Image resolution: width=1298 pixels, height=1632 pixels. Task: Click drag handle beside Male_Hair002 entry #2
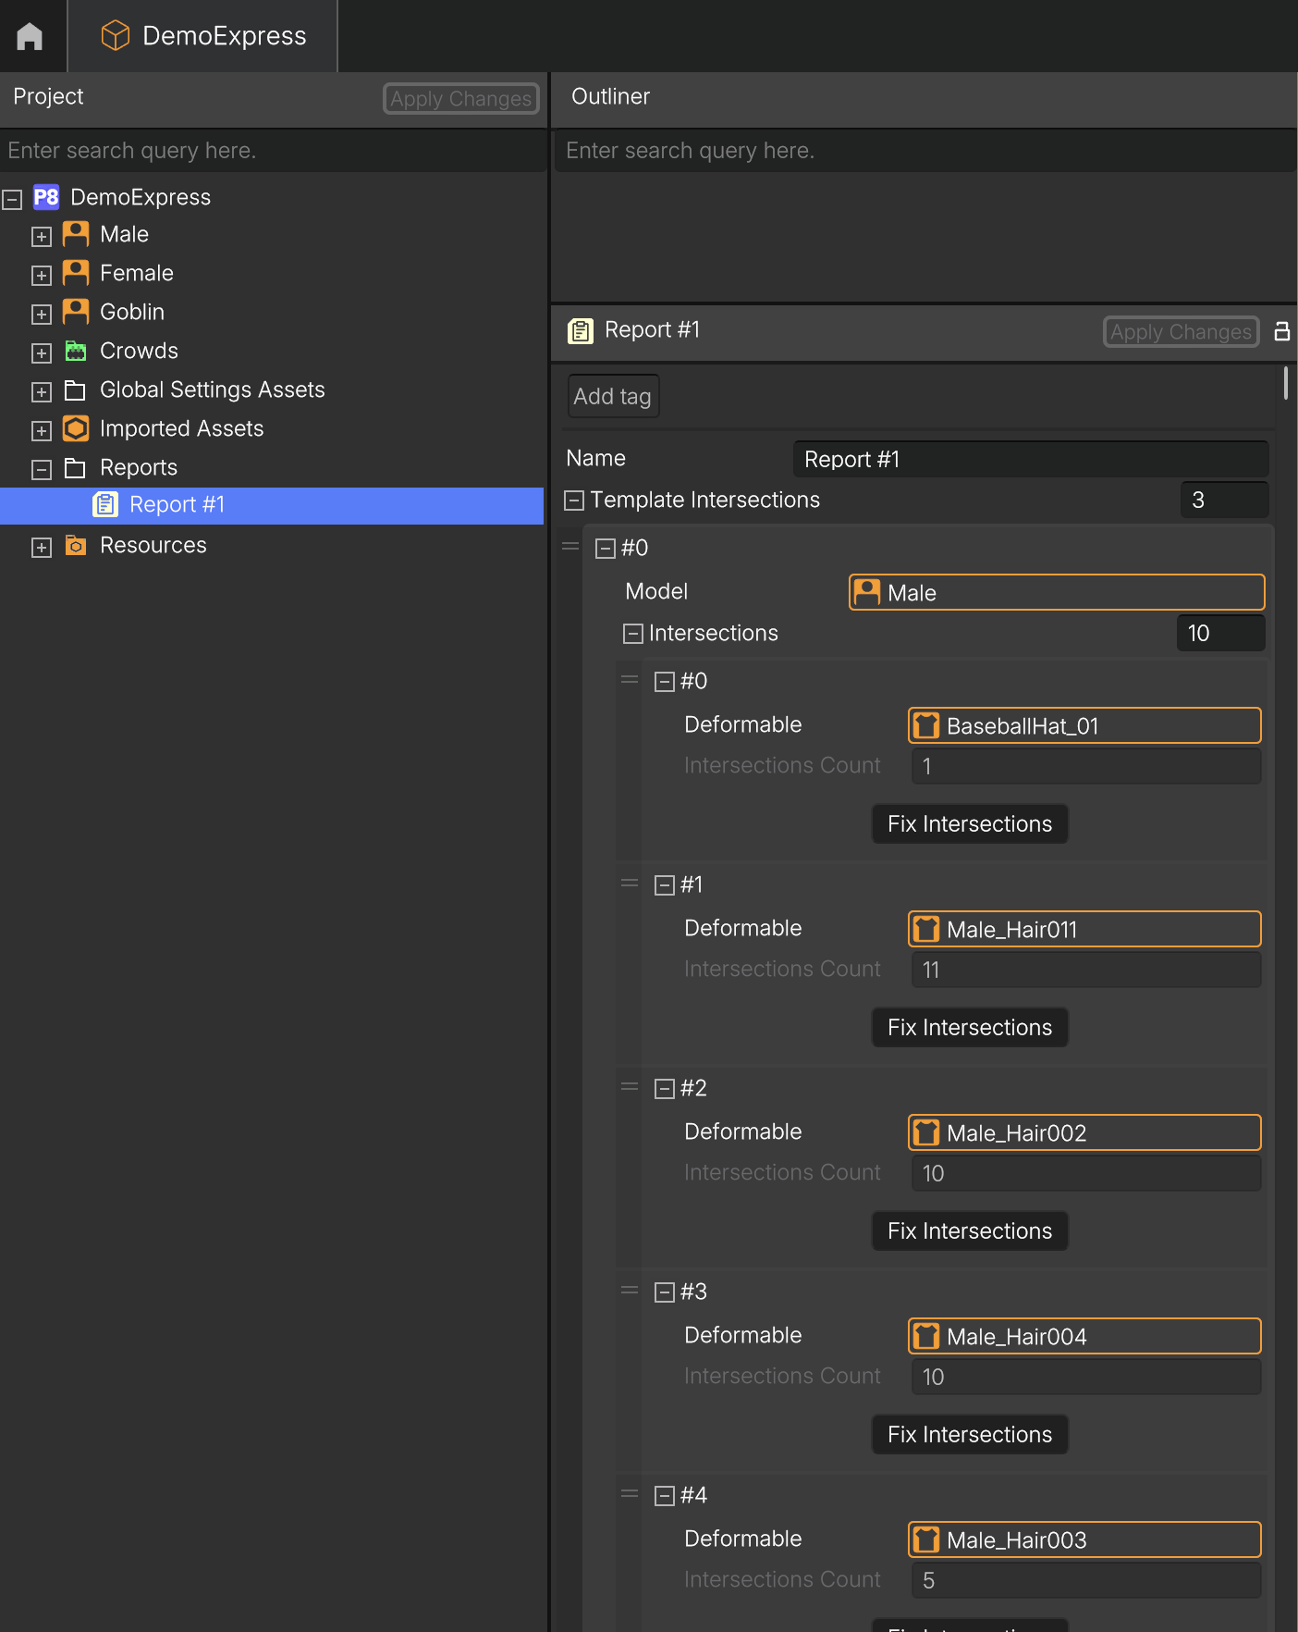630,1087
